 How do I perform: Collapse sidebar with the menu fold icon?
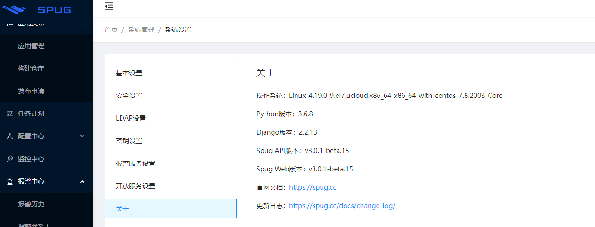tap(109, 6)
